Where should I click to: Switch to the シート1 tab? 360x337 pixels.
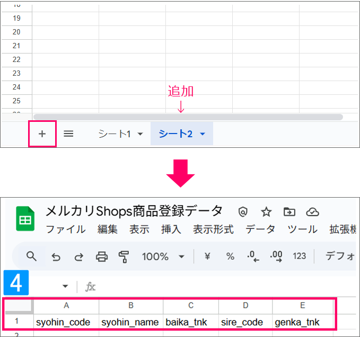click(114, 134)
